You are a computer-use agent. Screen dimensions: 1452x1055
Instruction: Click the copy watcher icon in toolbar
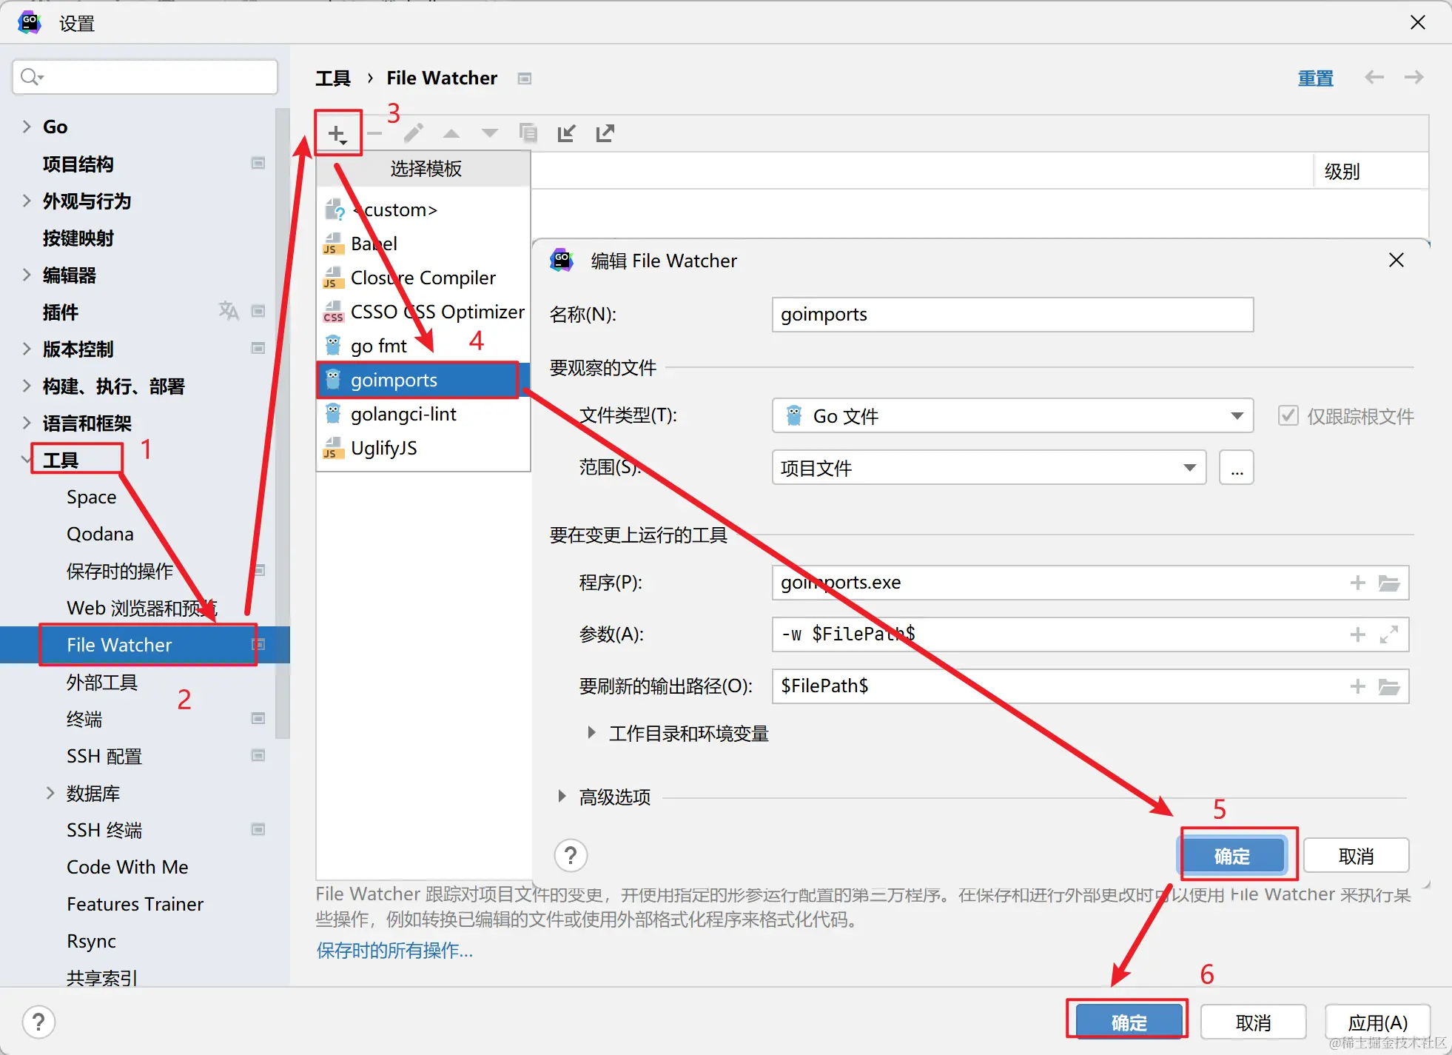(528, 133)
